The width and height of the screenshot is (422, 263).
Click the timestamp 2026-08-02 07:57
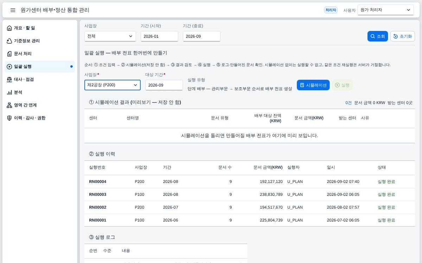coord(343,207)
